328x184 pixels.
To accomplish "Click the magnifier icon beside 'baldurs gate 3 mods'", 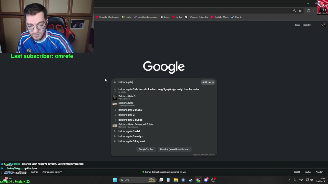I will click(x=115, y=110).
